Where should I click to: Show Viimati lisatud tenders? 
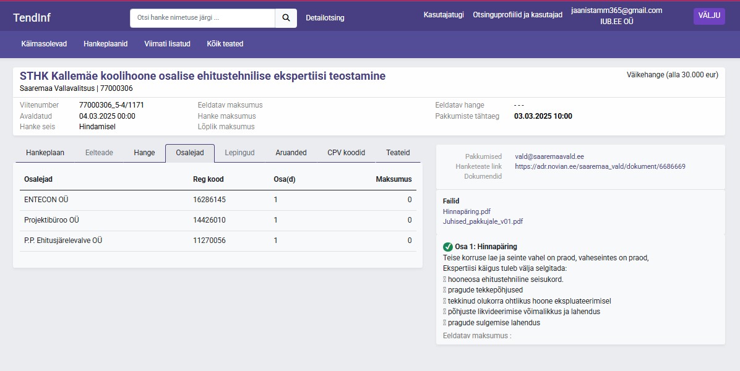167,44
